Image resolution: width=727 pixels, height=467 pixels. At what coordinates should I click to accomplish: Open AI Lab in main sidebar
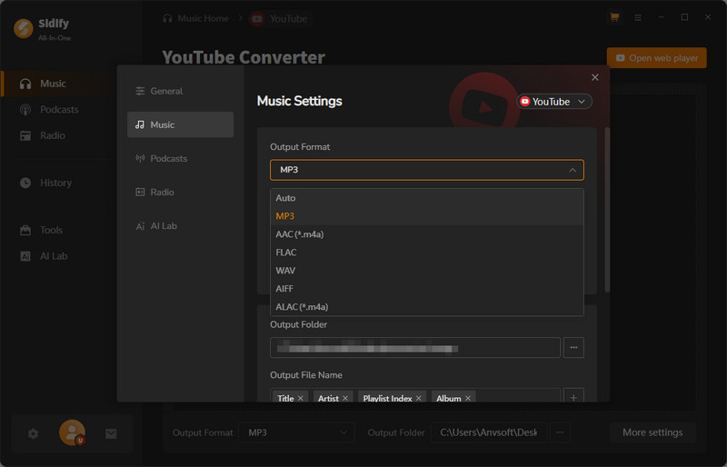coord(59,256)
